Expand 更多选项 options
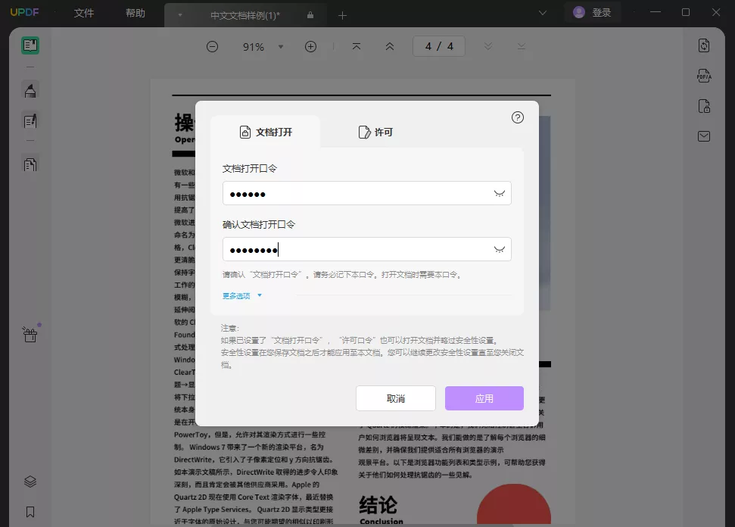Screen dimensions: 735x527 click(242, 296)
